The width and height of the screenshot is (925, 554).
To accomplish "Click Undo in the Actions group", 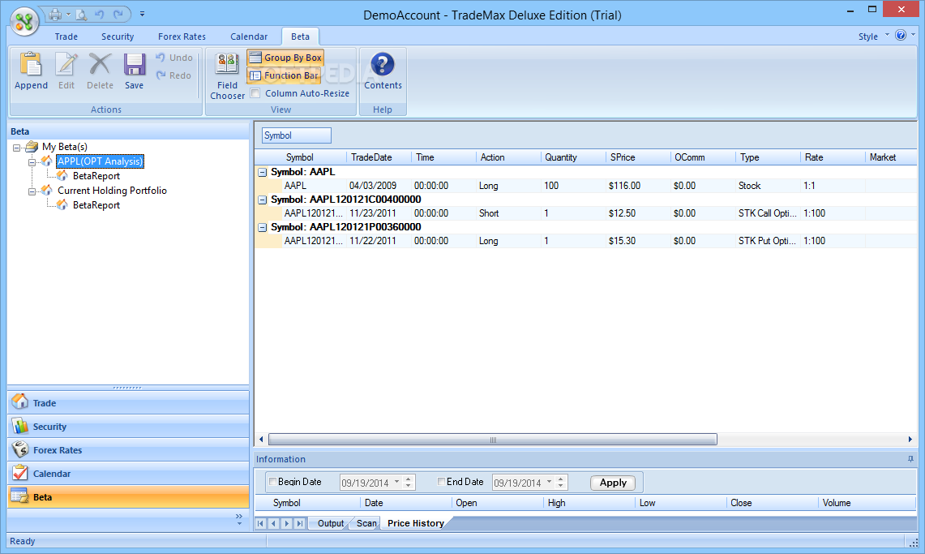I will point(174,58).
